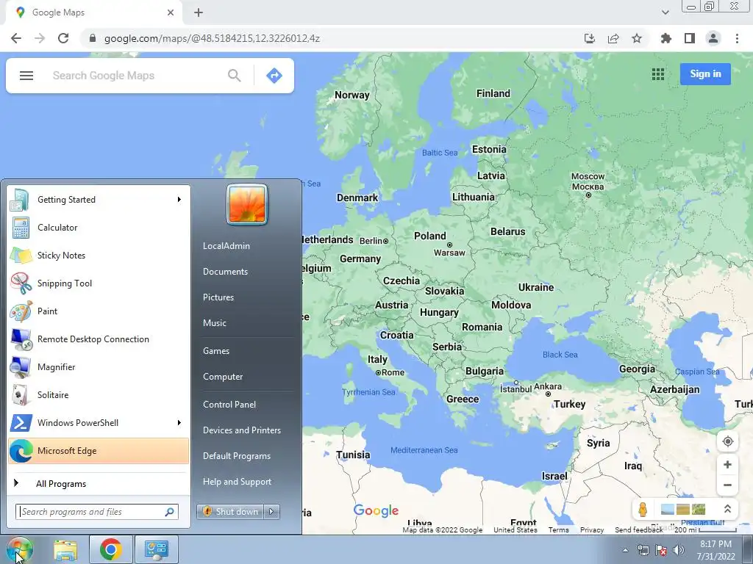
Task: Open Music from Start menu
Action: 214,323
